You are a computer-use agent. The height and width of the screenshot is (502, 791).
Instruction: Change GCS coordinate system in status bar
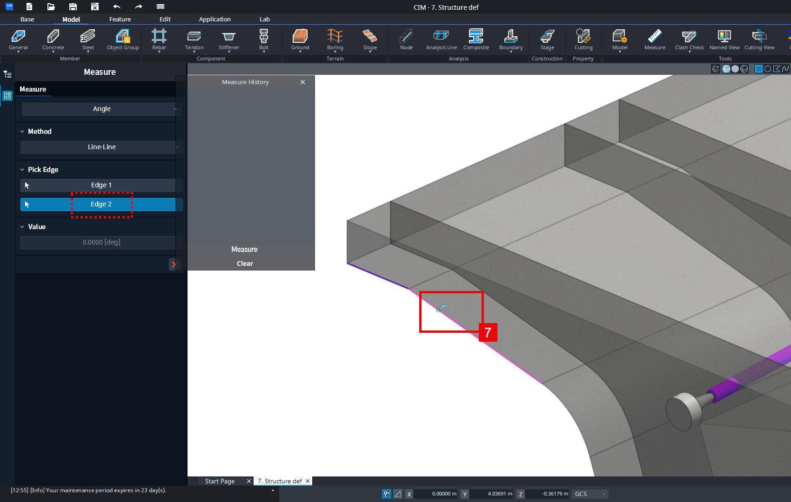[x=589, y=494]
